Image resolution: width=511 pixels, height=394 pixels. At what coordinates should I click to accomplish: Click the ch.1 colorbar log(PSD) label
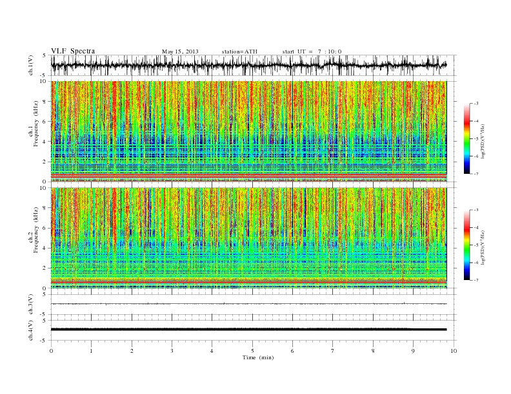click(x=483, y=141)
